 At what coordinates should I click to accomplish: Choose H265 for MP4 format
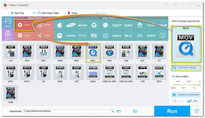[110, 72]
